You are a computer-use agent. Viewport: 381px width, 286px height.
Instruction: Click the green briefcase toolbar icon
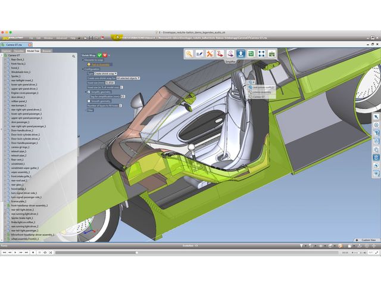[271, 54]
